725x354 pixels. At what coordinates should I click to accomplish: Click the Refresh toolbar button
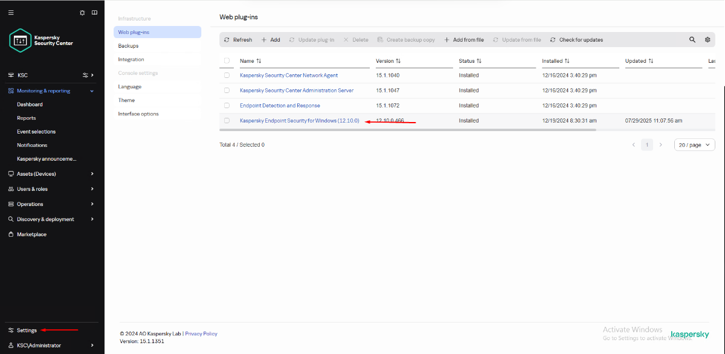(x=238, y=40)
